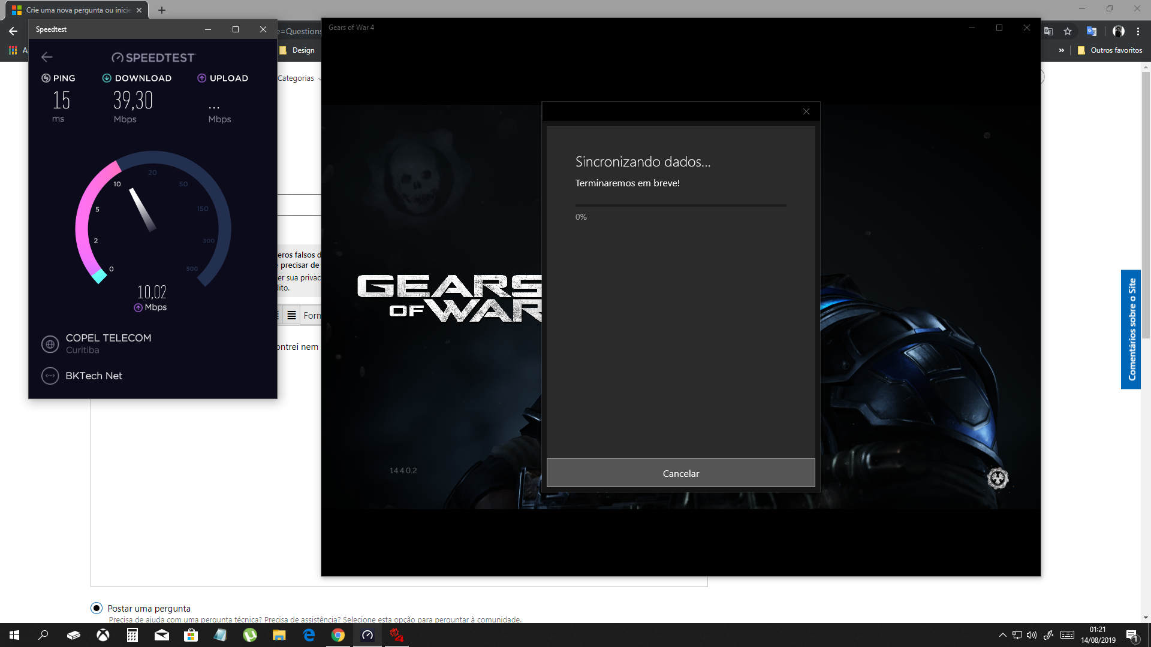This screenshot has width=1151, height=647.
Task: Switch to Speedtest from the taskbar
Action: pos(367,635)
